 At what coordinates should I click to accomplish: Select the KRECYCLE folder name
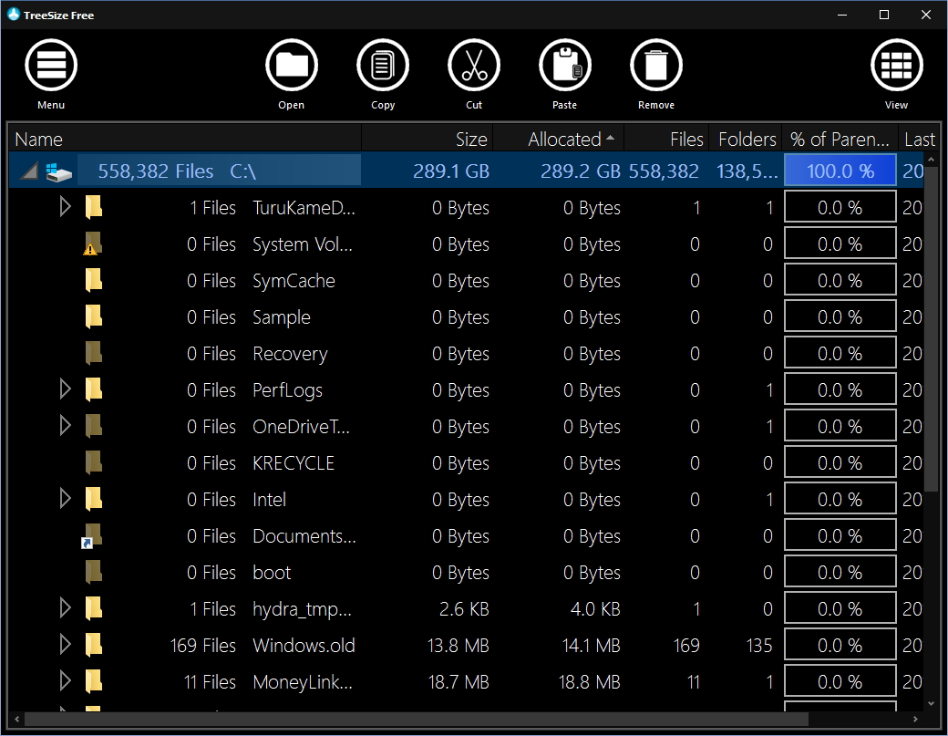(294, 463)
